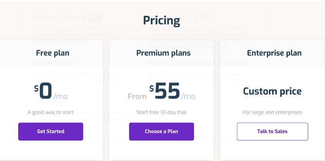The height and width of the screenshot is (161, 325).
Task: Select the Enterprise plan title
Action: point(274,53)
